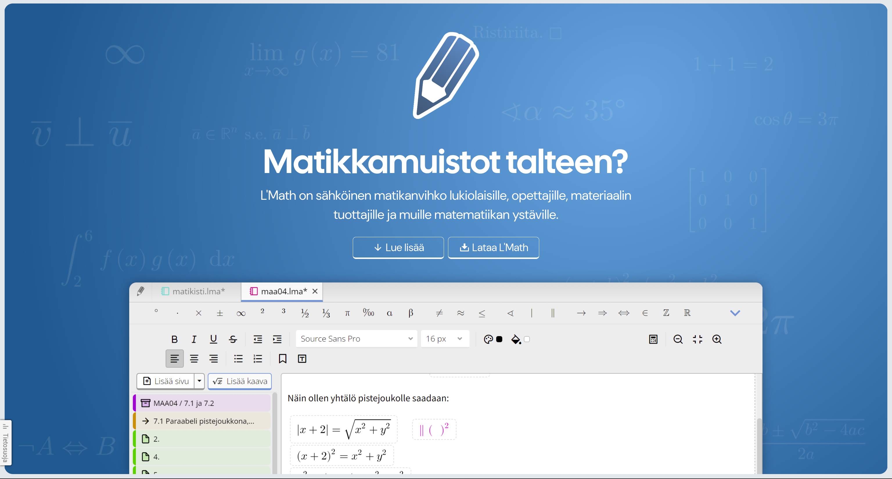Zoom out the editor view
Viewport: 892px width, 479px height.
click(x=678, y=339)
